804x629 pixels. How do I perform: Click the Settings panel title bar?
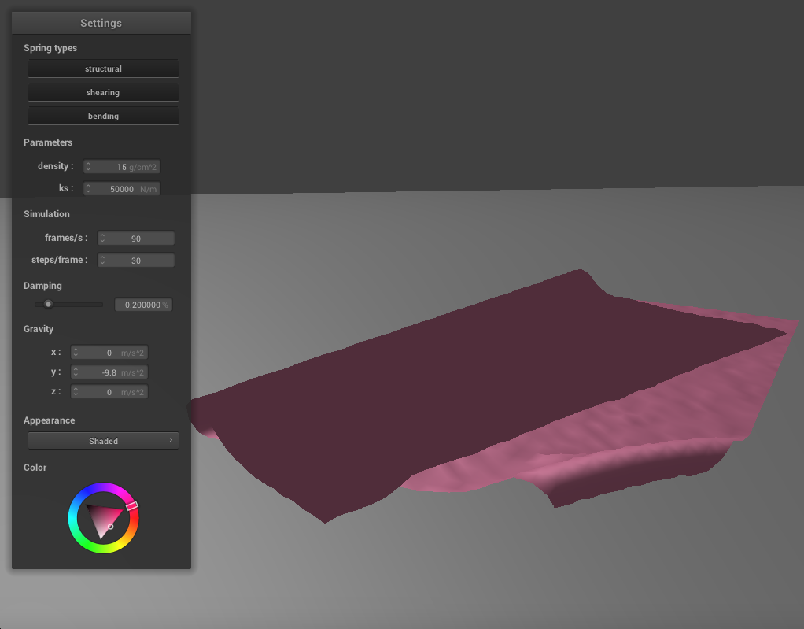[101, 23]
